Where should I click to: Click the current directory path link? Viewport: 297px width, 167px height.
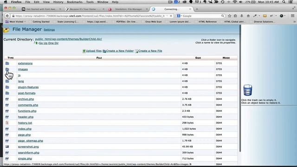[68, 39]
